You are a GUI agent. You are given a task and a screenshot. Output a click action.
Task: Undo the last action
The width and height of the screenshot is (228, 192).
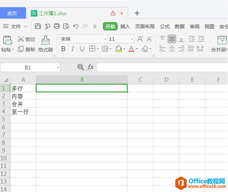click(76, 26)
